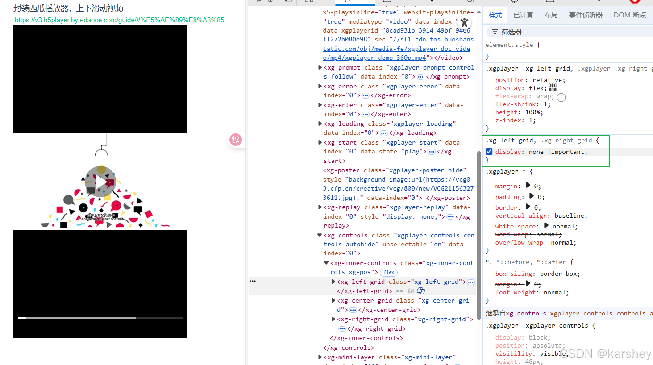Screen dimensions: 653x365
Task: Click the 'font-weight: normal' declaration
Action: (x=532, y=293)
